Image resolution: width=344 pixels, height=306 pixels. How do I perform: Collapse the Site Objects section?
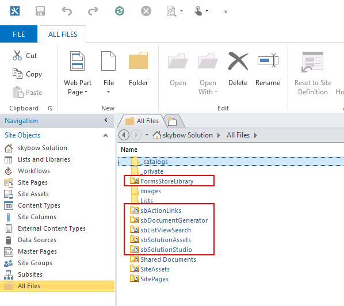(105, 135)
